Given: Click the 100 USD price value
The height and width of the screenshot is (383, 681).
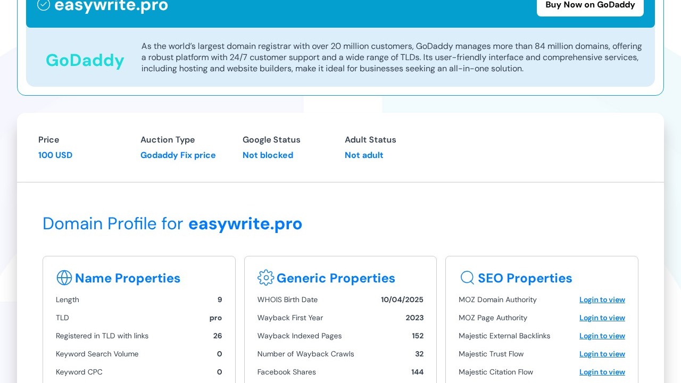Looking at the screenshot, I should pos(55,155).
